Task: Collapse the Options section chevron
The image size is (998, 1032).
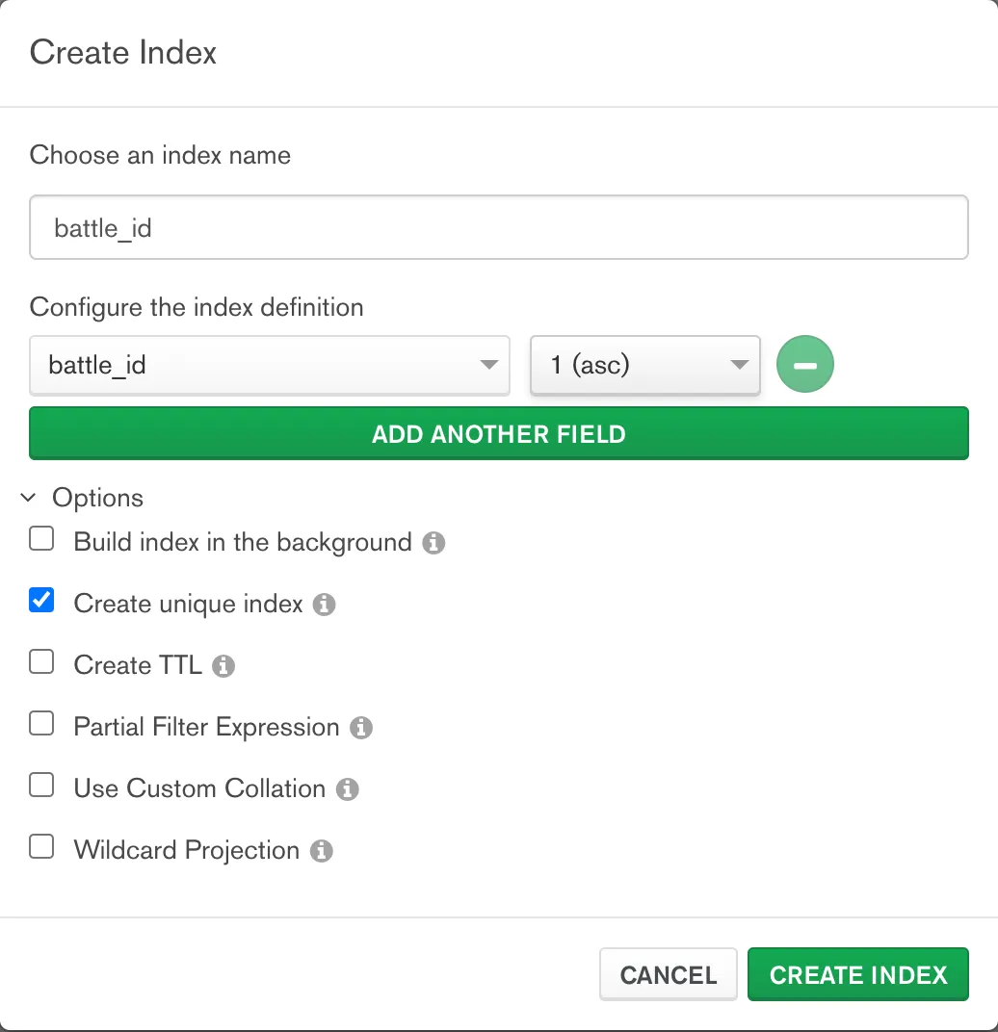Action: (28, 498)
